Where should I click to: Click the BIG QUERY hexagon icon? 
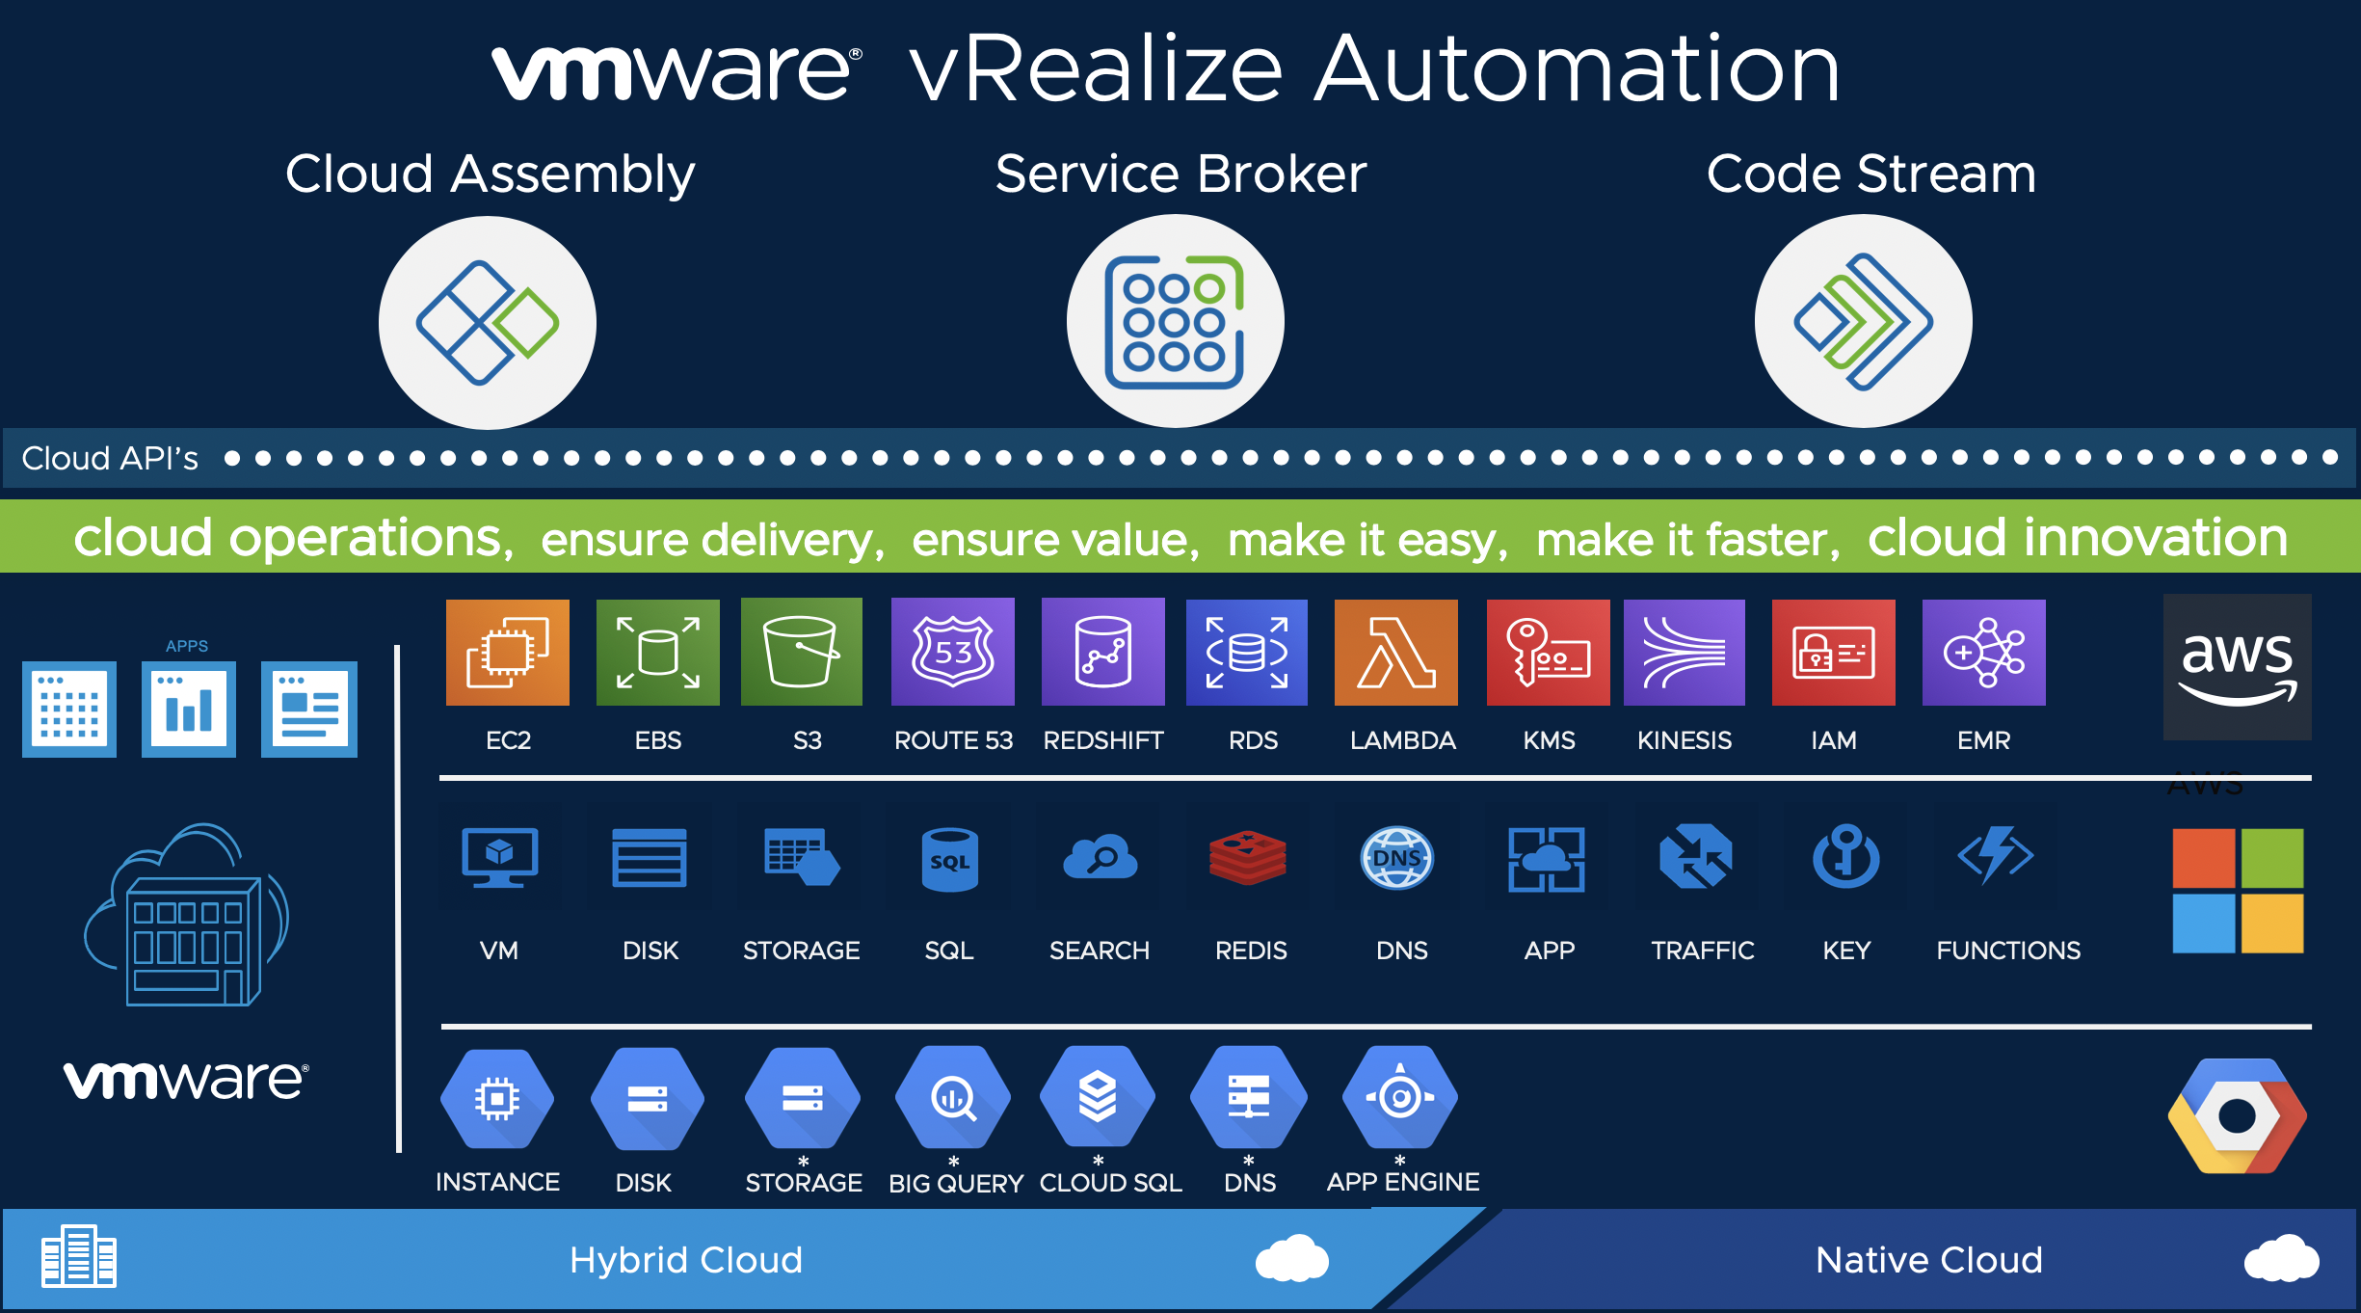click(x=953, y=1096)
